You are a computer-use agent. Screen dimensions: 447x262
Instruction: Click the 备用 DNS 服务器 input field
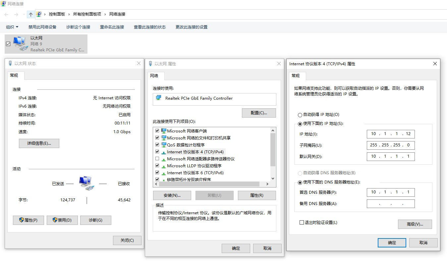(391, 204)
